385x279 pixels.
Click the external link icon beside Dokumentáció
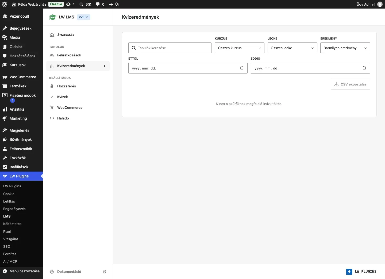105,272
